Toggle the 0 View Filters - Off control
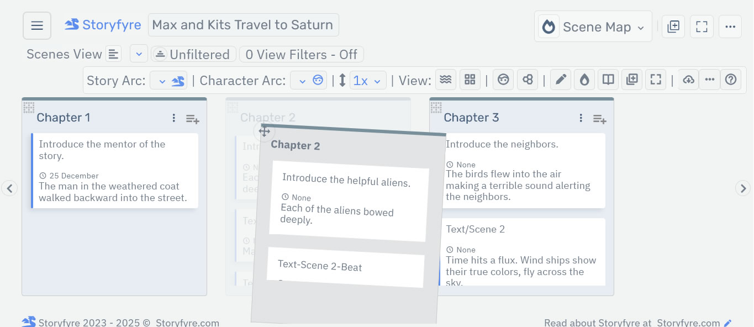Viewport: 754px width, 327px height. coord(301,54)
